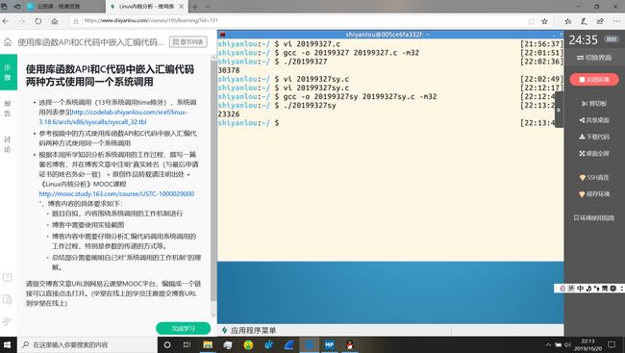
Task: Open the MP app on taskbar
Action: [329, 344]
